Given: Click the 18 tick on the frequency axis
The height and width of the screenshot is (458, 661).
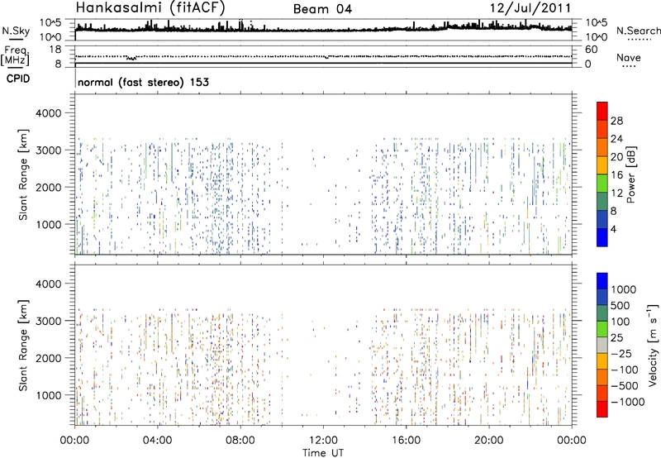Looking at the screenshot, I should point(55,50).
